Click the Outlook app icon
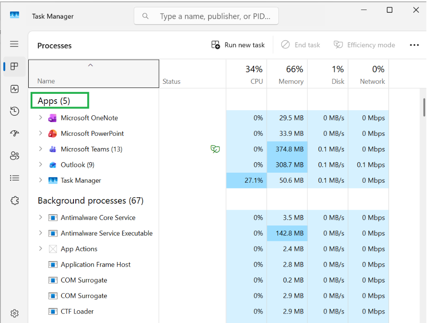 point(52,165)
